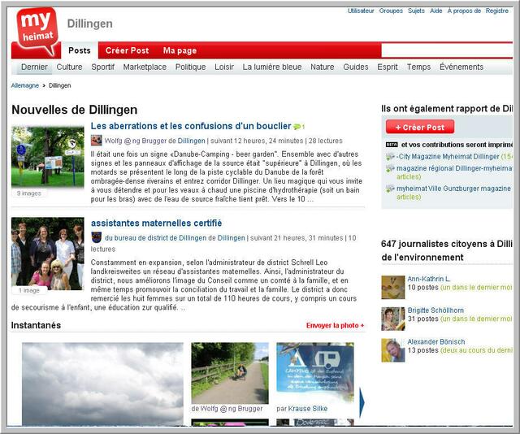Click the BETA badge icon
This screenshot has height=434, width=520.
click(x=392, y=145)
